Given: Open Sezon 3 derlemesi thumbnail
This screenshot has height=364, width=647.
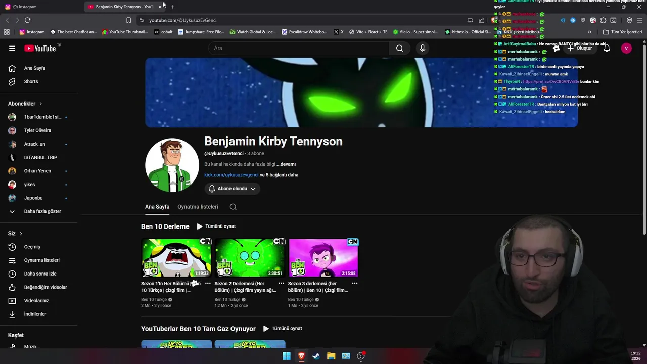Looking at the screenshot, I should click(x=323, y=258).
